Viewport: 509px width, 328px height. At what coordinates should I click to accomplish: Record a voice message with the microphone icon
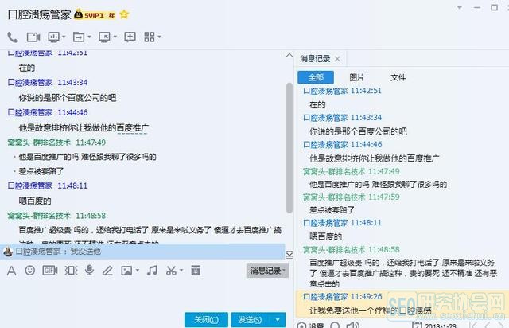click(x=89, y=271)
